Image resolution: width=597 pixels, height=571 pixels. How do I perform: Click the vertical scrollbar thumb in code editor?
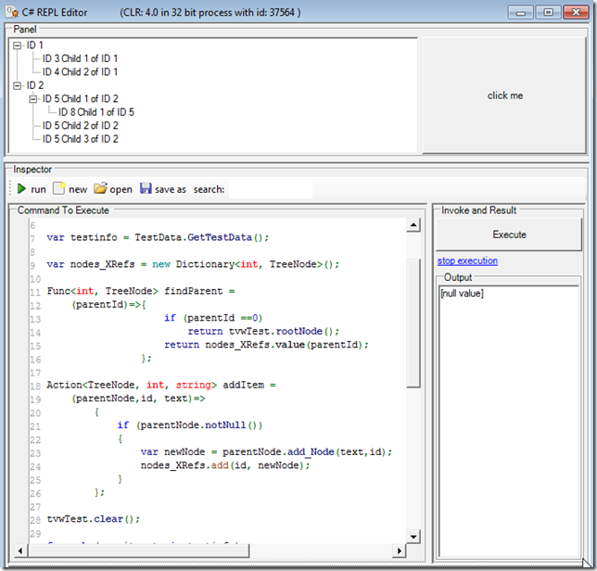point(413,323)
